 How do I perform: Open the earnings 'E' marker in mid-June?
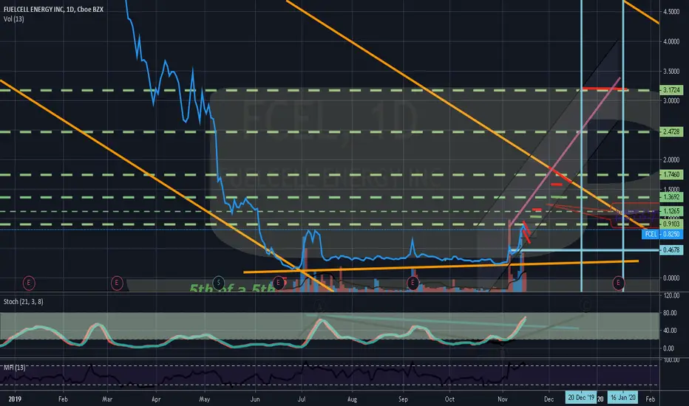point(278,283)
